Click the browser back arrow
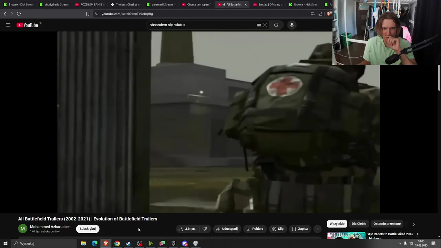Screen dimensions: 441x248 (x=5, y=14)
